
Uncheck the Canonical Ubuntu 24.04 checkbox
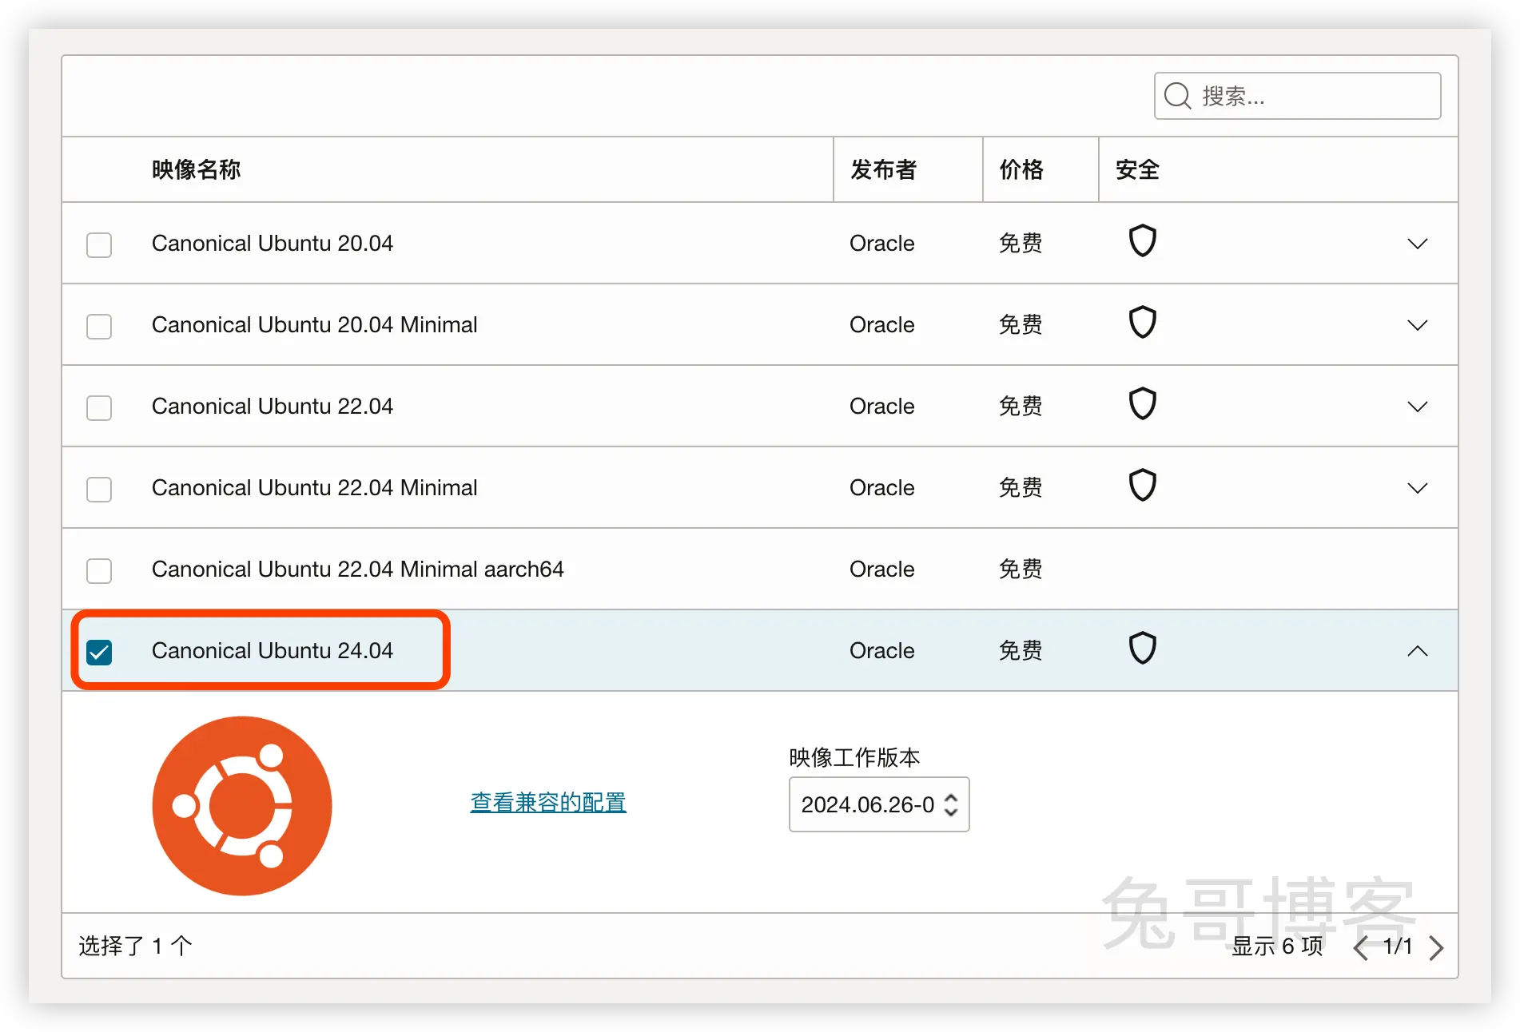[99, 652]
